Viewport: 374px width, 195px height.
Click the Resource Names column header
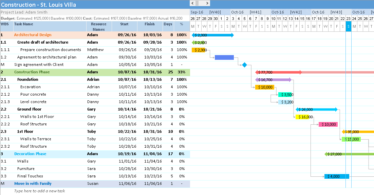click(99, 26)
